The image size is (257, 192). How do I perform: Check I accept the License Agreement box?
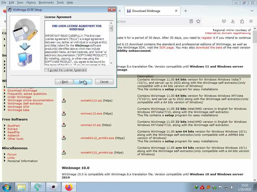tap(46, 70)
